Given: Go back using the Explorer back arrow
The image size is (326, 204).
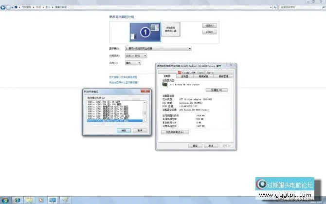Looking at the screenshot, I should click(3, 7).
